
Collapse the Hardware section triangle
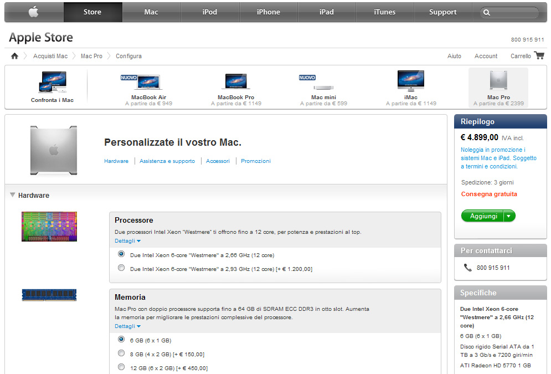(x=13, y=194)
